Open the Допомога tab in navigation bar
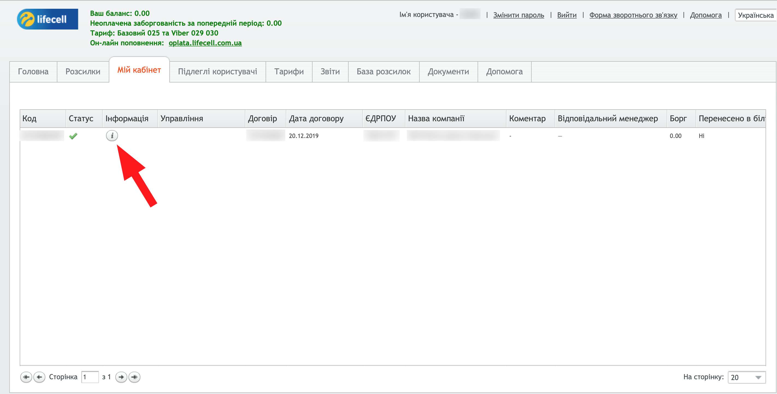Screen dimensions: 777x394 pyautogui.click(x=504, y=72)
